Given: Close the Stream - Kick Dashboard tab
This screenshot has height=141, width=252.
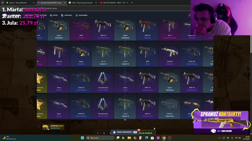Looking at the screenshot, I should click(33, 3).
